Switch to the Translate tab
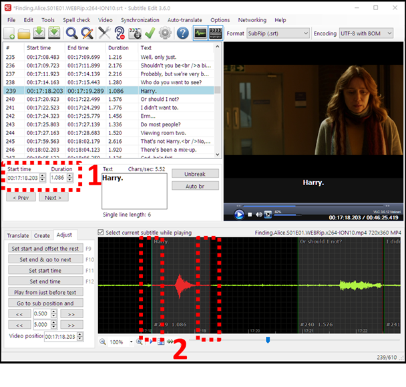This screenshot has height=387, width=406. click(x=18, y=235)
